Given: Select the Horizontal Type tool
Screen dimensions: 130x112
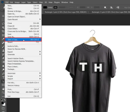Looking at the screenshot, I should click(x=3, y=77).
